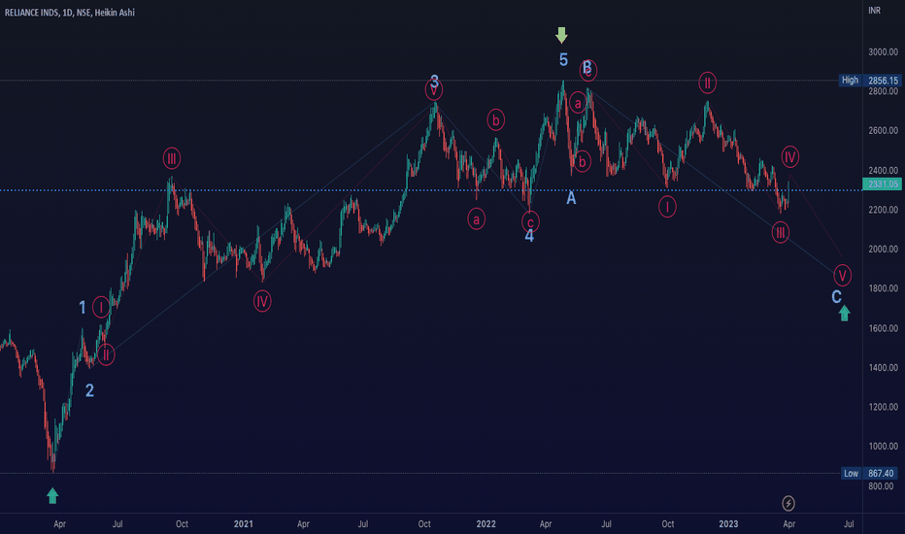Click the 2021 time axis label
The image size is (905, 534).
point(243,524)
